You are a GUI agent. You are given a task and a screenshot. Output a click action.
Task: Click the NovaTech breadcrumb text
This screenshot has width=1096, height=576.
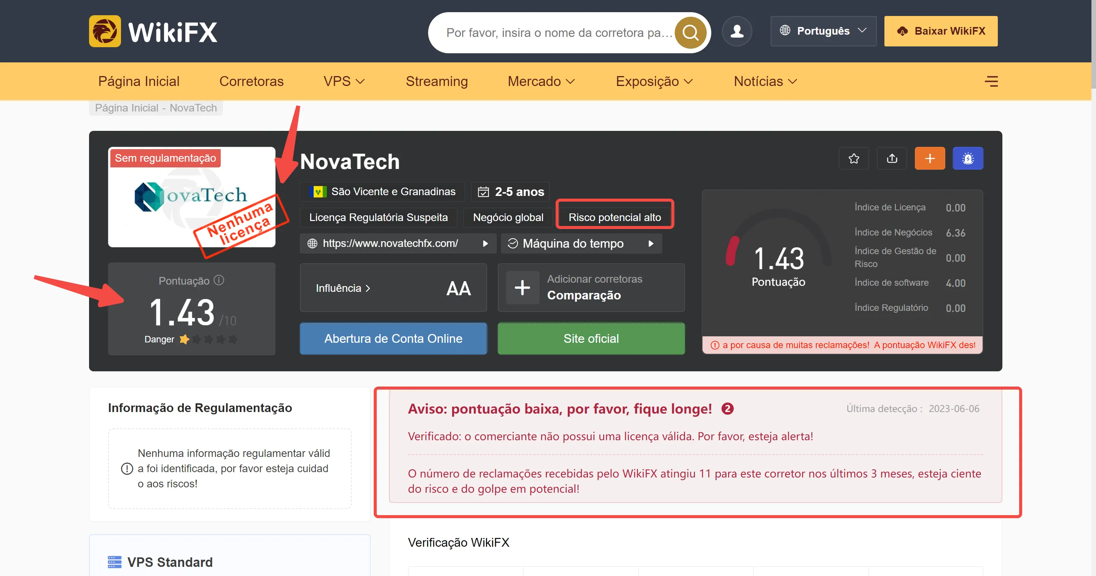(x=193, y=108)
